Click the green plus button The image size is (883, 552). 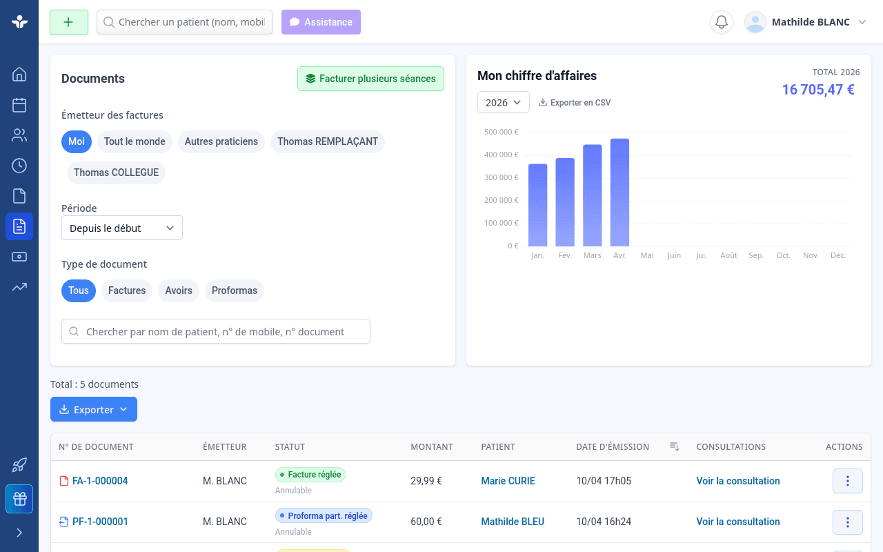click(x=69, y=22)
